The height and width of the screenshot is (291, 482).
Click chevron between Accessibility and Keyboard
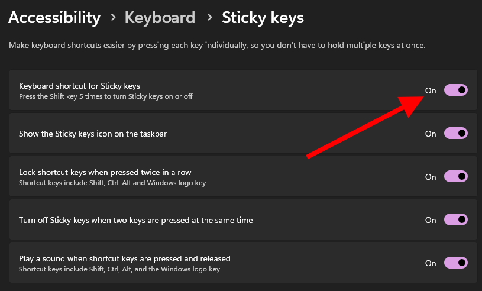coord(113,18)
